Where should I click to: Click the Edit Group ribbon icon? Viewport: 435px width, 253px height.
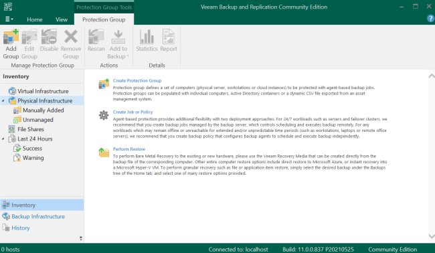(29, 37)
